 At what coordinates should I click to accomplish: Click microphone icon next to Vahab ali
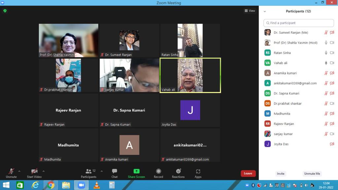pyautogui.click(x=326, y=63)
